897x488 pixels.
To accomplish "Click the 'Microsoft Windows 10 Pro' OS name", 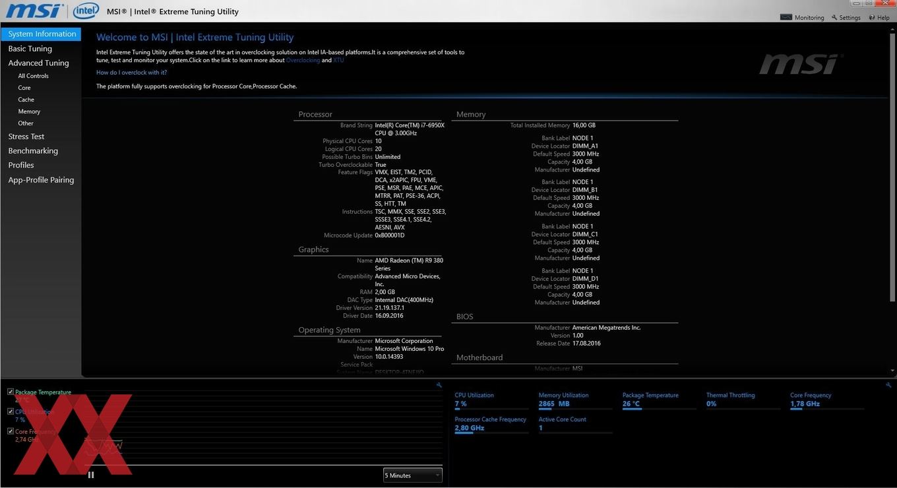I will (410, 349).
